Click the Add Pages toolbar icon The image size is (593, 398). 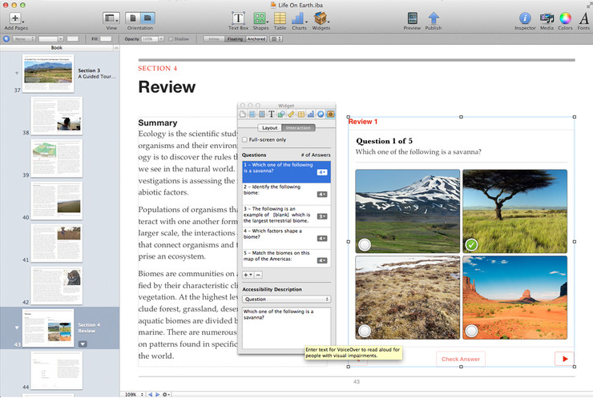point(15,18)
